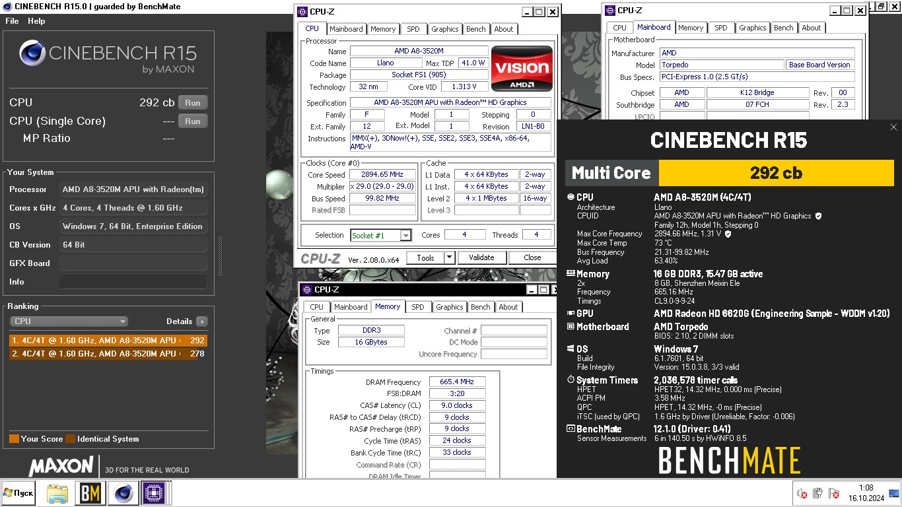
Task: Click the power plug tray icon
Action: [817, 493]
